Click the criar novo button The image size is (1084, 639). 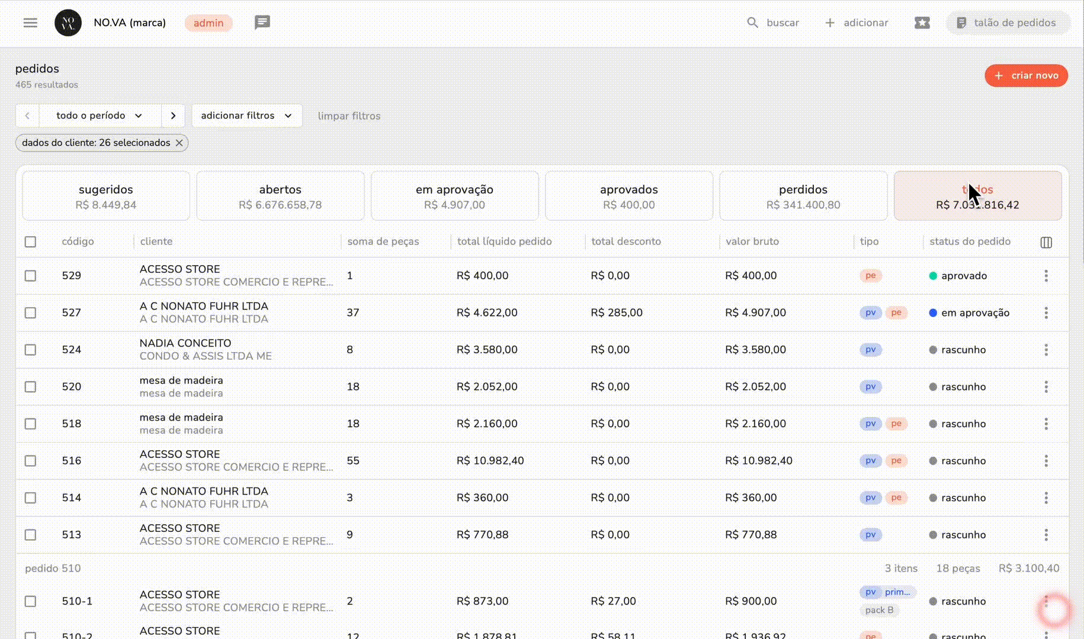pyautogui.click(x=1026, y=76)
